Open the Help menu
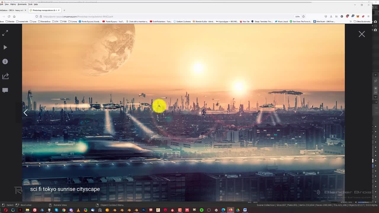 pos(36,4)
